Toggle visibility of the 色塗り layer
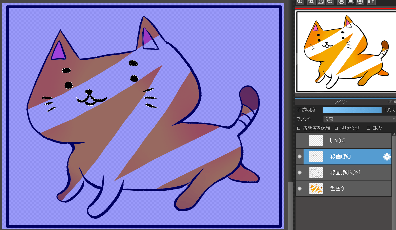Screen dimensions: 396x230 (x=299, y=188)
